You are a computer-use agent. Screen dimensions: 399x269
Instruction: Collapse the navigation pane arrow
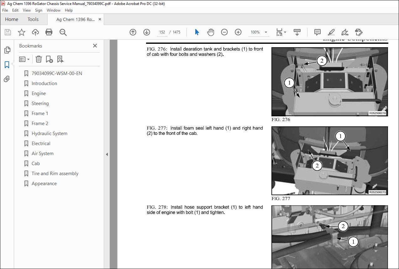(107, 154)
